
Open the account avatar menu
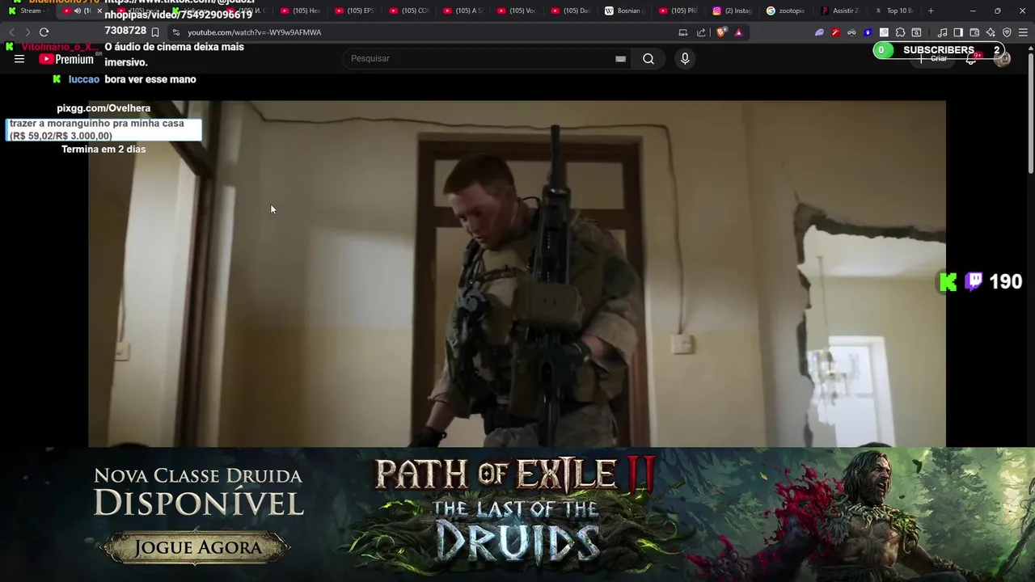1002,59
